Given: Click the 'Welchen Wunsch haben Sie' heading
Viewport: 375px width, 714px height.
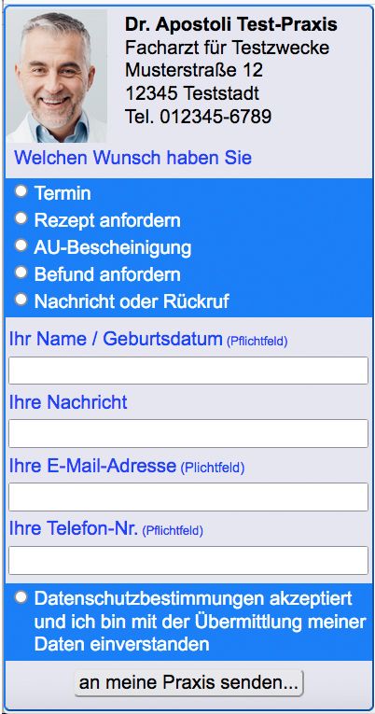Looking at the screenshot, I should coord(132,158).
